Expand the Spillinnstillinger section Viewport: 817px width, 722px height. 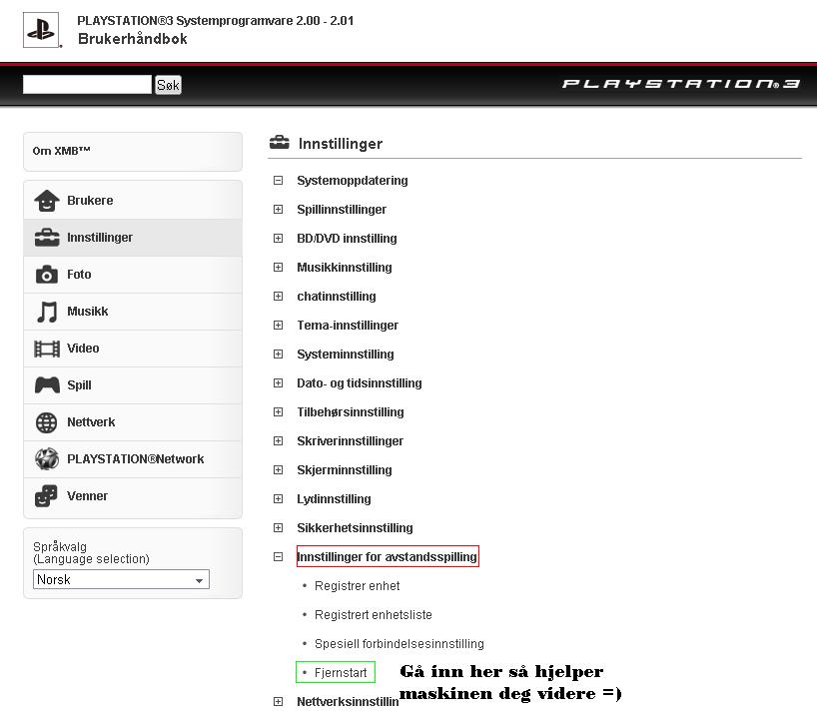point(279,210)
